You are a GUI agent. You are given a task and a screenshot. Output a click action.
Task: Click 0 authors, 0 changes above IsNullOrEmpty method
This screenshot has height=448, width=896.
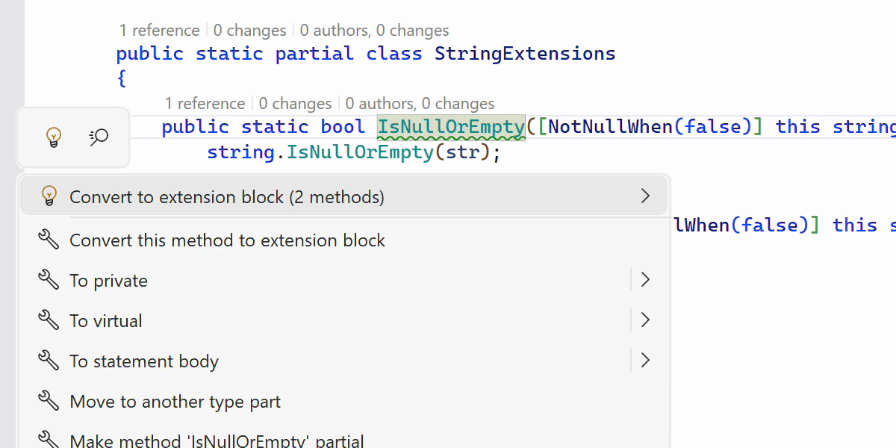point(420,104)
